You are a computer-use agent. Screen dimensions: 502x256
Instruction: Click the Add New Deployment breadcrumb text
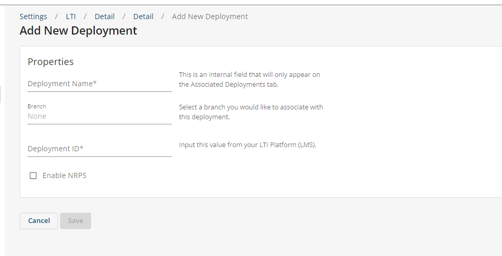pyautogui.click(x=210, y=17)
